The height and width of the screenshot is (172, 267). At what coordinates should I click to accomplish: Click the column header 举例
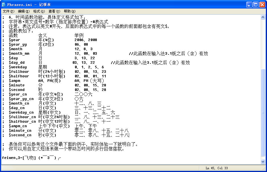79,35
